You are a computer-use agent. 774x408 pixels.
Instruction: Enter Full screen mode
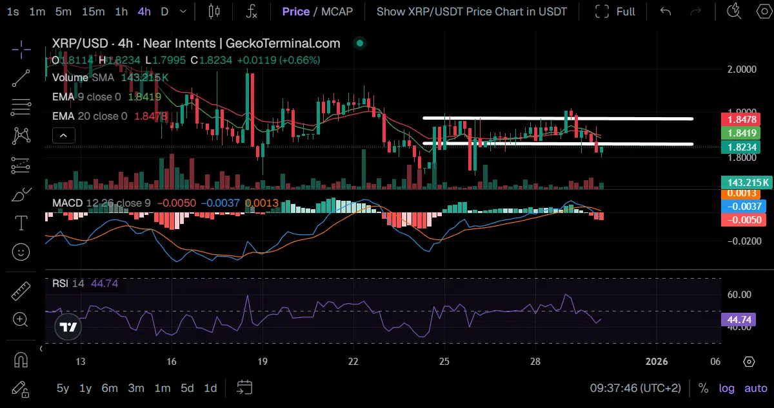615,12
